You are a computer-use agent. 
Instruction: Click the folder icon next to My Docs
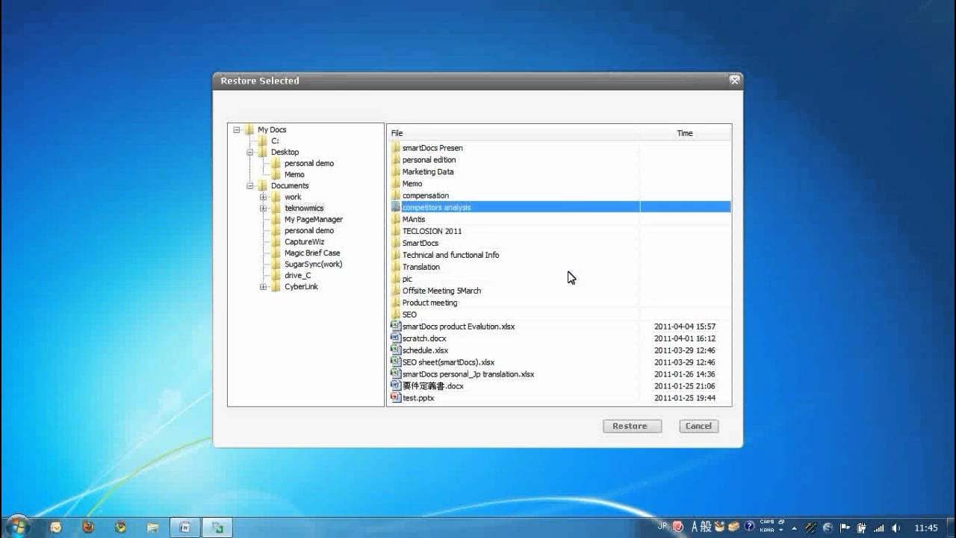tap(249, 129)
